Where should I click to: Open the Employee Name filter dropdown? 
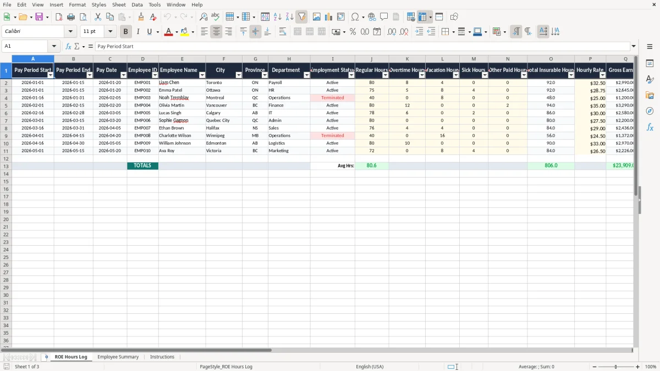pos(202,75)
